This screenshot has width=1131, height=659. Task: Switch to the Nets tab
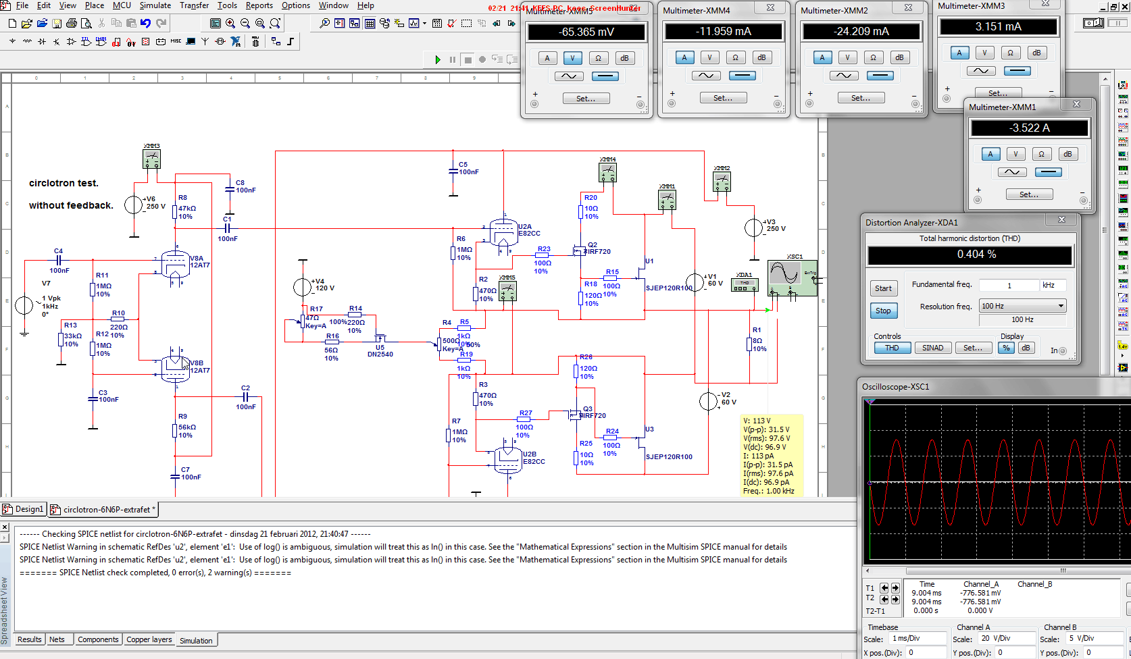pyautogui.click(x=57, y=639)
